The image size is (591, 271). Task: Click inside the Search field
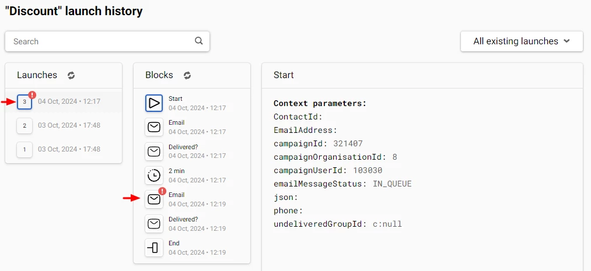(x=107, y=41)
